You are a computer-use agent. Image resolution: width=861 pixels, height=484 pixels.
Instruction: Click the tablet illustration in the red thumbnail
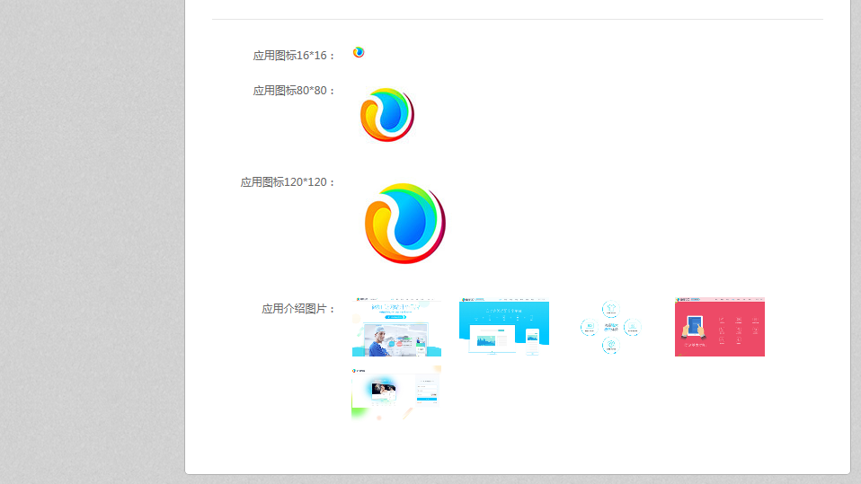tap(695, 327)
